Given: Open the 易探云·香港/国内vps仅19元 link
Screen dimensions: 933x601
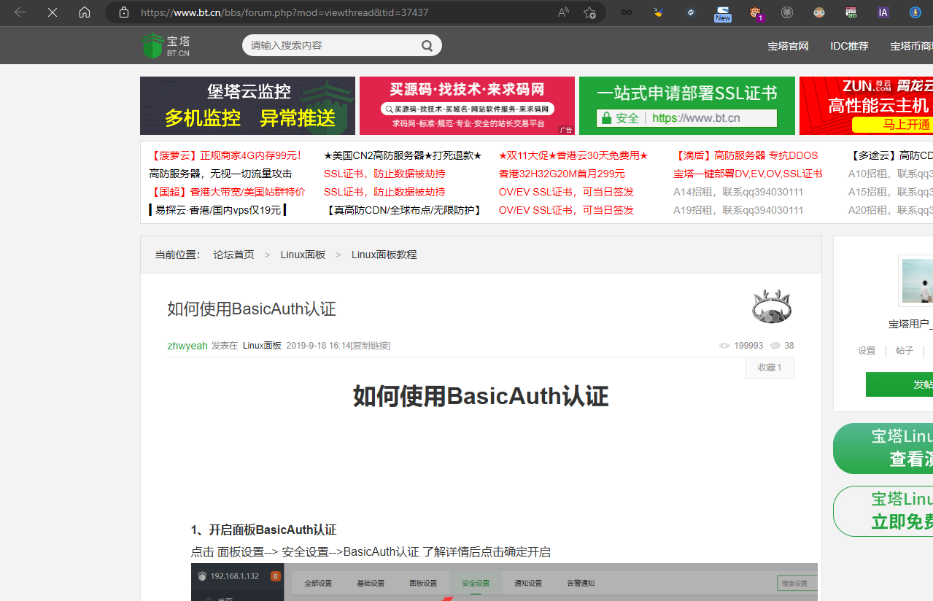Looking at the screenshot, I should [x=217, y=210].
